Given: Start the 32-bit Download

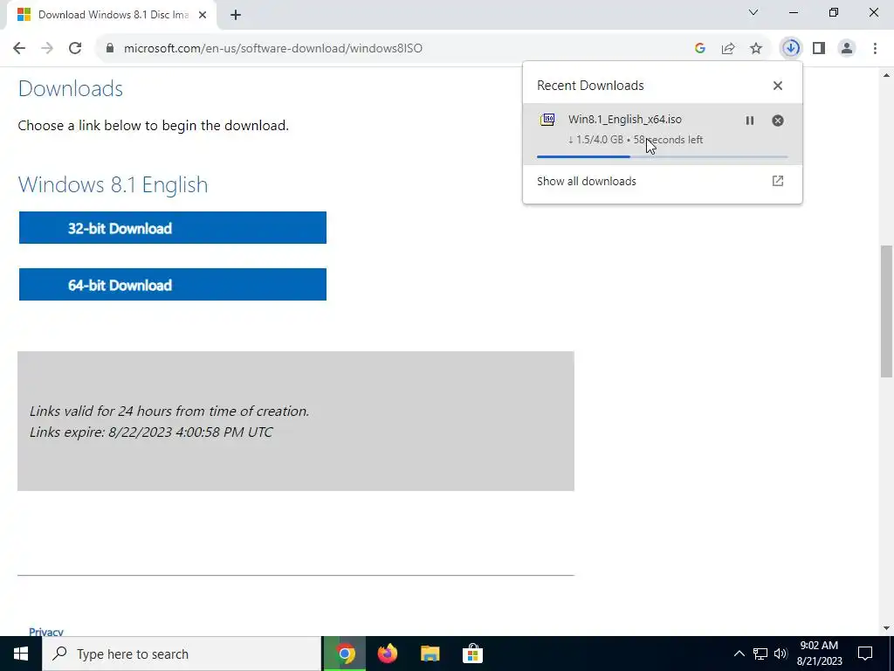Looking at the screenshot, I should (173, 228).
